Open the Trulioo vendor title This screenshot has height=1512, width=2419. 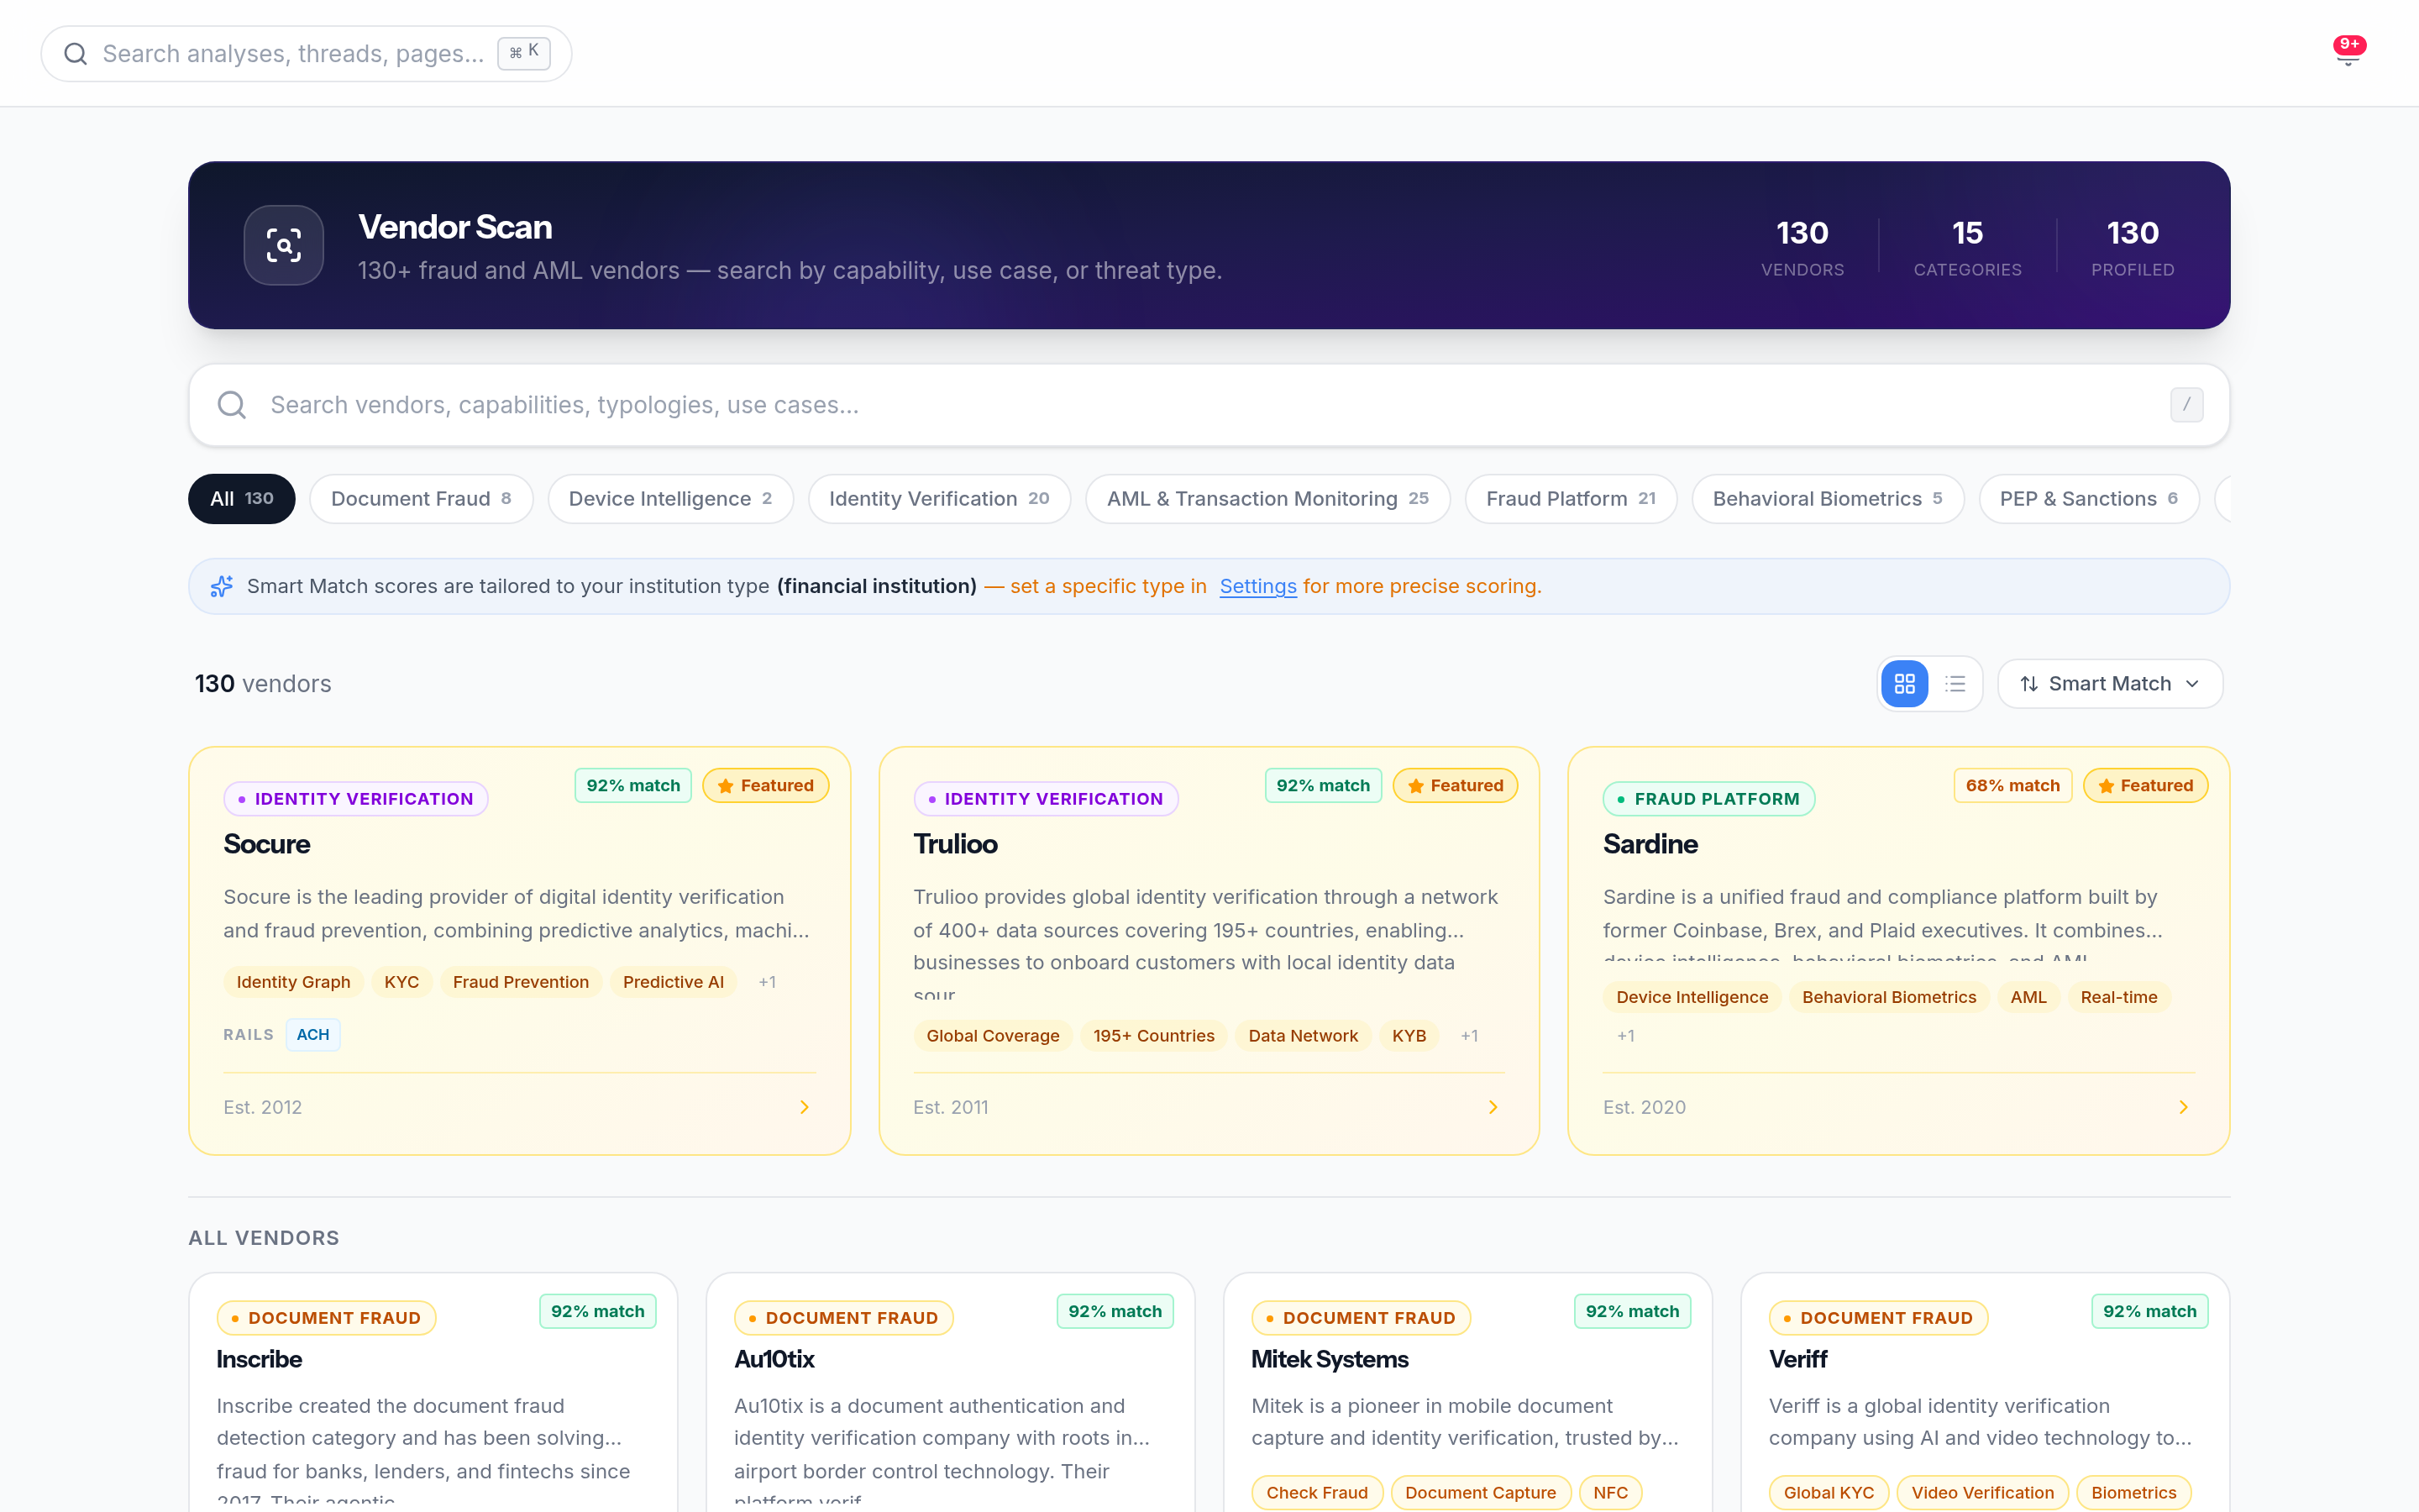pyautogui.click(x=955, y=844)
